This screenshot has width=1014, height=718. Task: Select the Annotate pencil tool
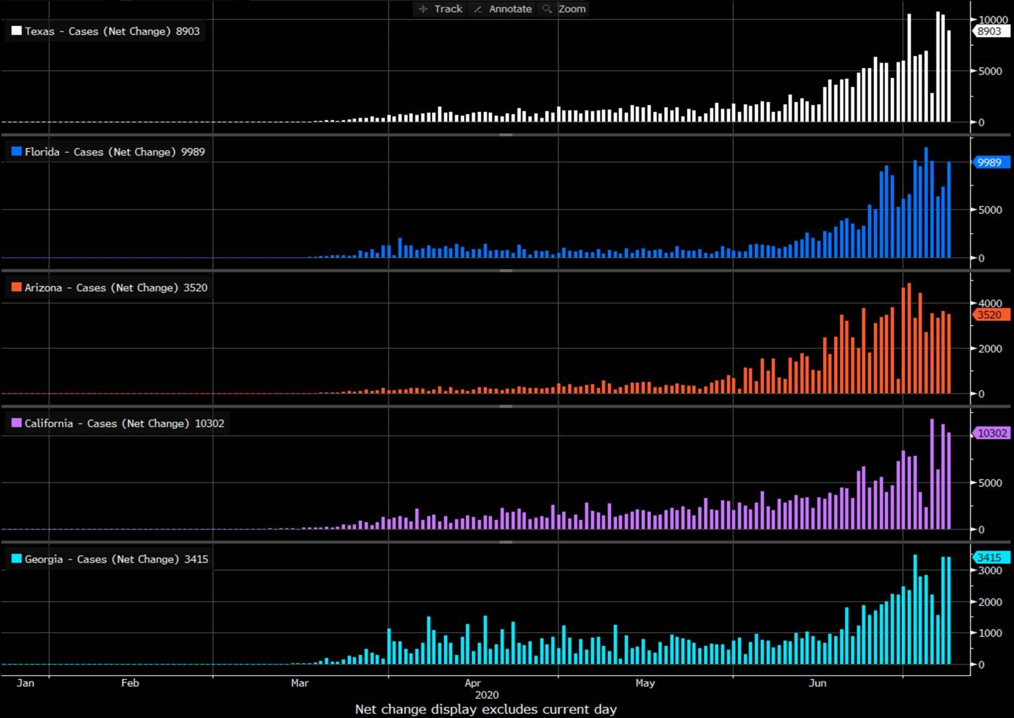tap(478, 9)
